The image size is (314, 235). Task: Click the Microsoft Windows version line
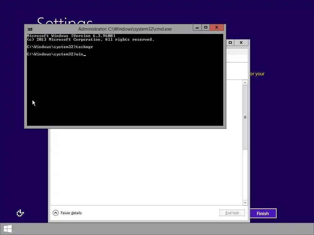tap(71, 36)
